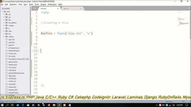Expand the db folder
Image resolution: width=191 pixels, height=107 pixels.
(4, 20)
